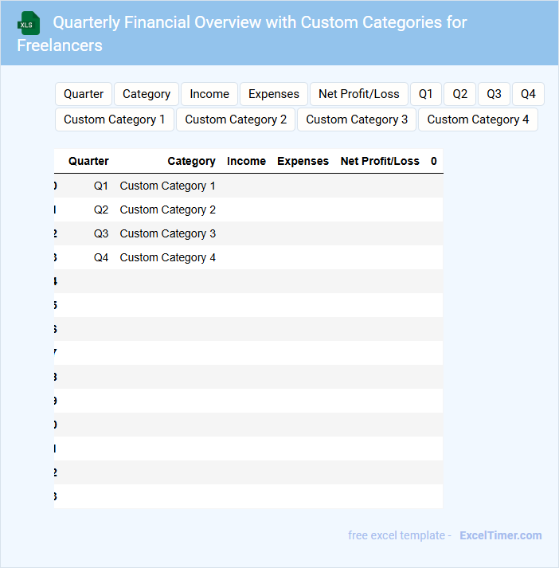Click the Net Profit/Loss column header
The height and width of the screenshot is (568, 559).
(380, 161)
